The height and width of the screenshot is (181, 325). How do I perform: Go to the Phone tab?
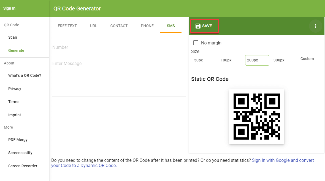[x=147, y=26]
